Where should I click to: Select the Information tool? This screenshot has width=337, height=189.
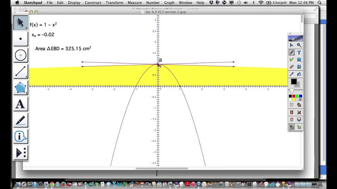21,137
